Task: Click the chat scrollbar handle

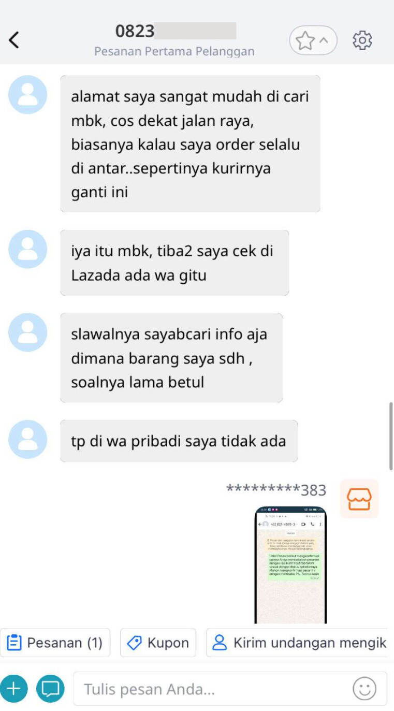Action: [x=391, y=436]
